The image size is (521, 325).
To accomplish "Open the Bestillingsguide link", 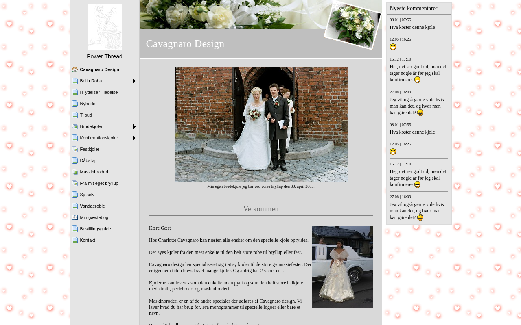I will 95,229.
